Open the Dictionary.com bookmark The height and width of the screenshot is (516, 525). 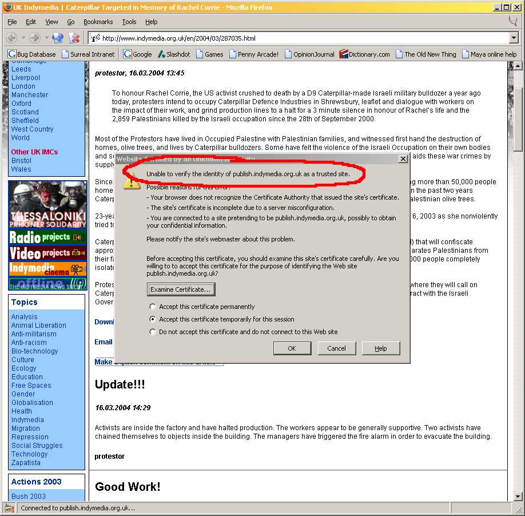click(364, 54)
